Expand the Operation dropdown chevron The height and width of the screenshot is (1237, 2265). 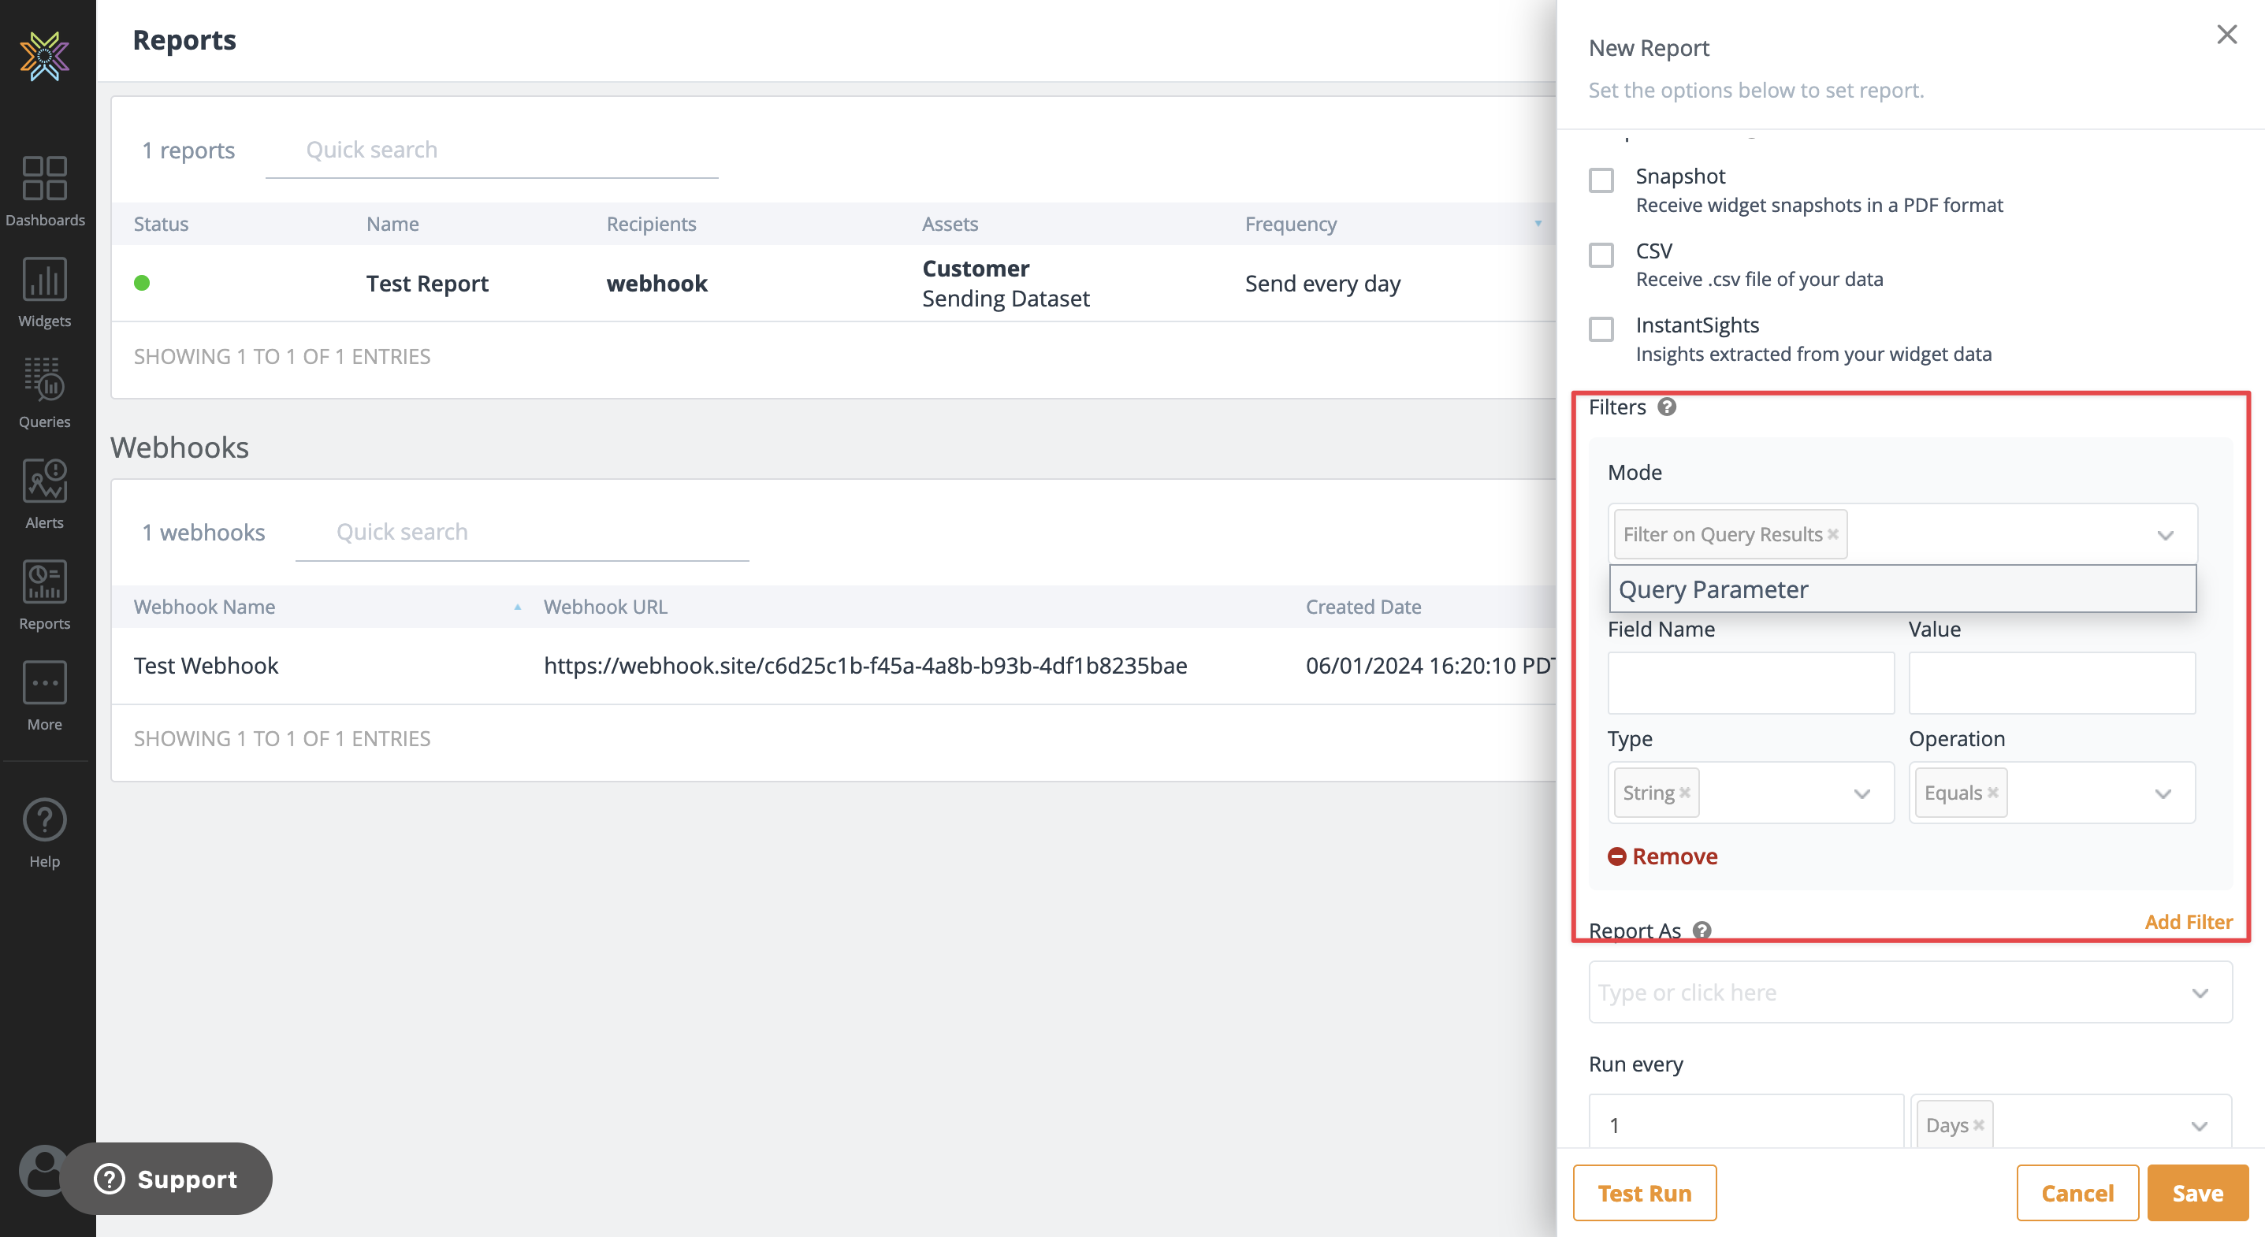[2163, 794]
